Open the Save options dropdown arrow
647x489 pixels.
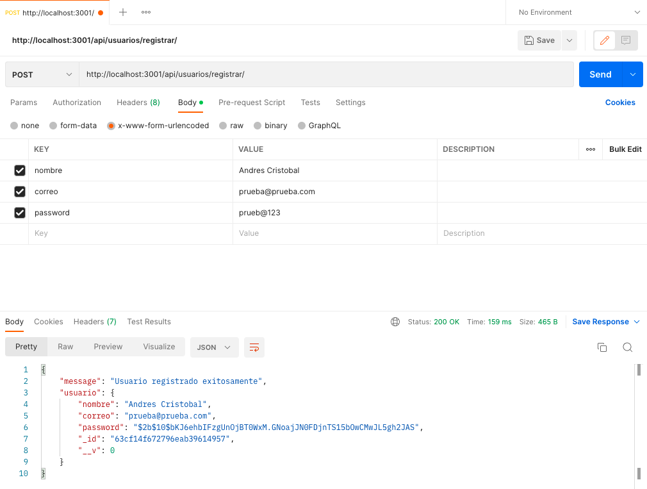pyautogui.click(x=569, y=40)
